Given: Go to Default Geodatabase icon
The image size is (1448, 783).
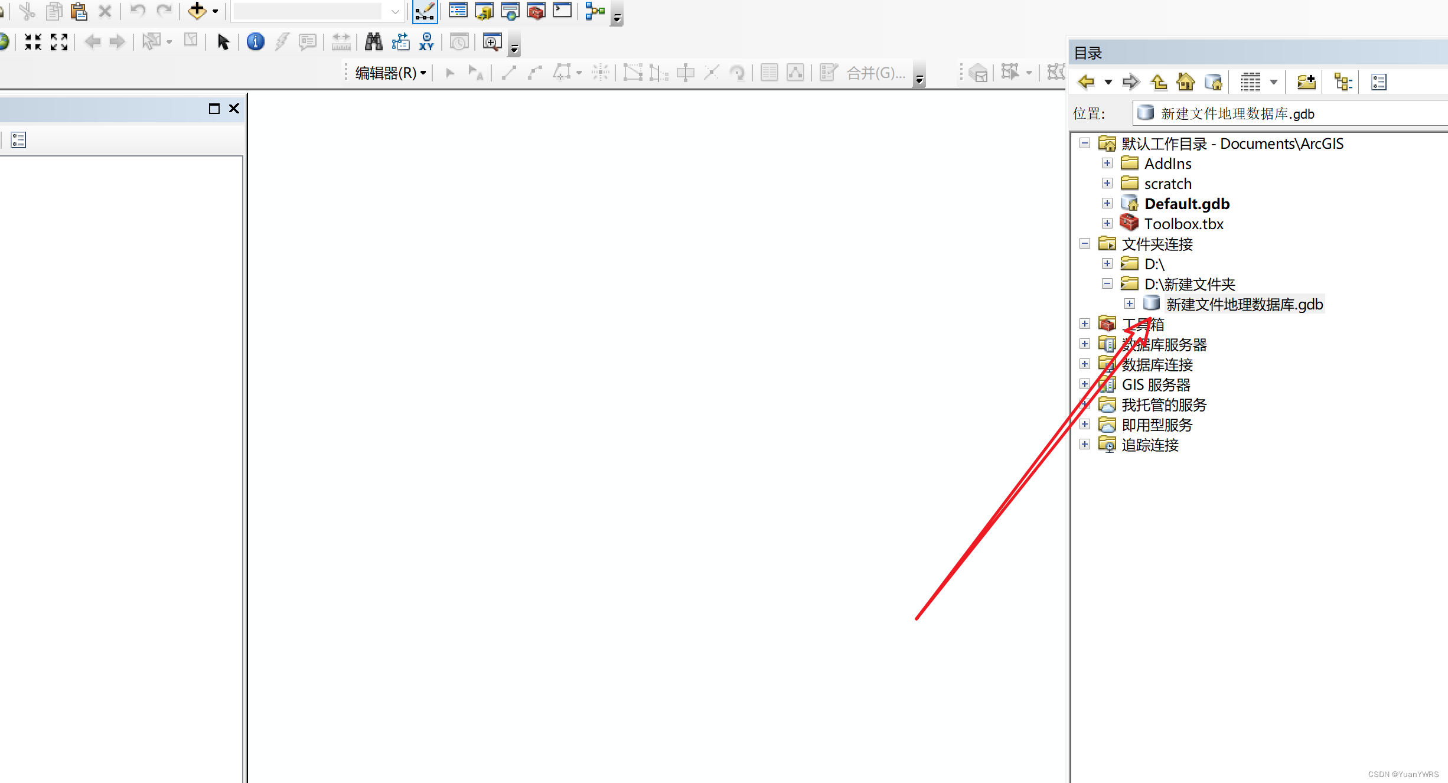Looking at the screenshot, I should click(x=1213, y=82).
